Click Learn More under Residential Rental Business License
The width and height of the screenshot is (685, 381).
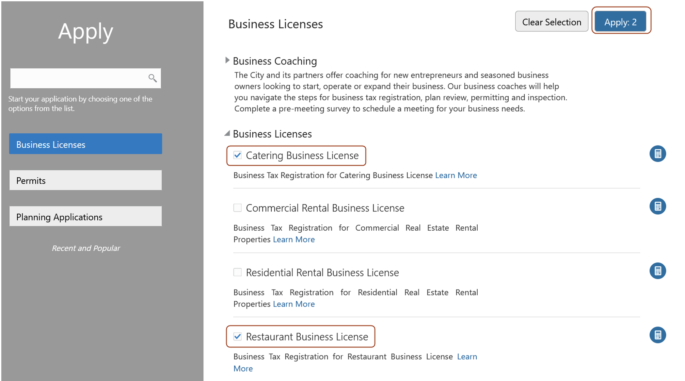tap(294, 304)
